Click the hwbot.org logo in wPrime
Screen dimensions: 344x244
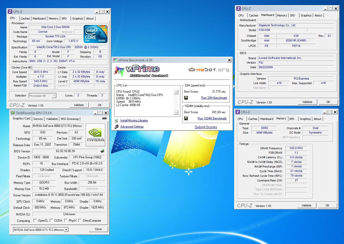pos(209,69)
